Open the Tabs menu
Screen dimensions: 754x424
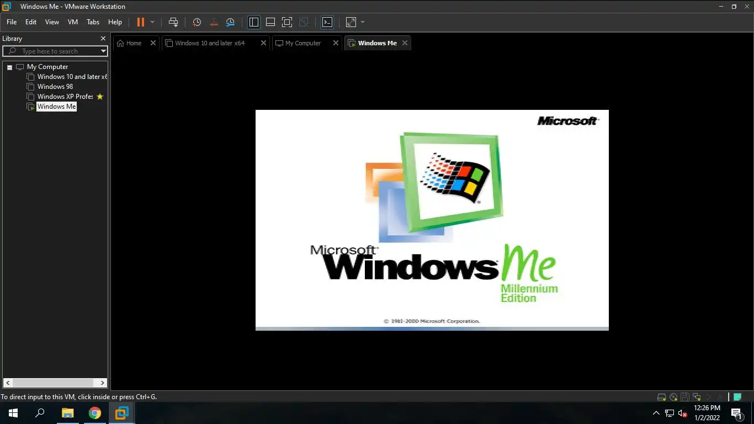[93, 22]
